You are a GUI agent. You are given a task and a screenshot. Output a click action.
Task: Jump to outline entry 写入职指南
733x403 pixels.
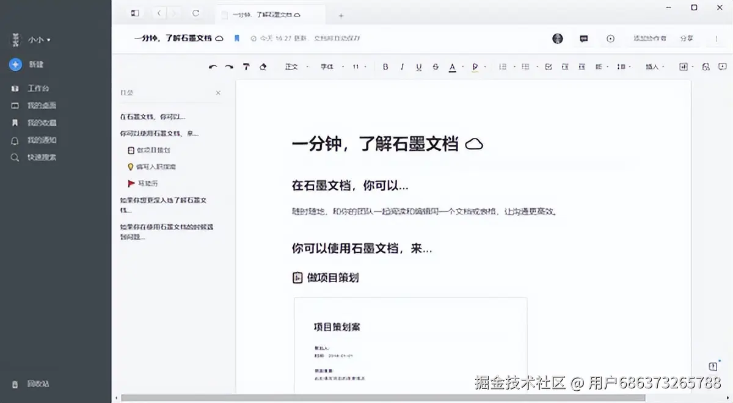[x=151, y=167]
